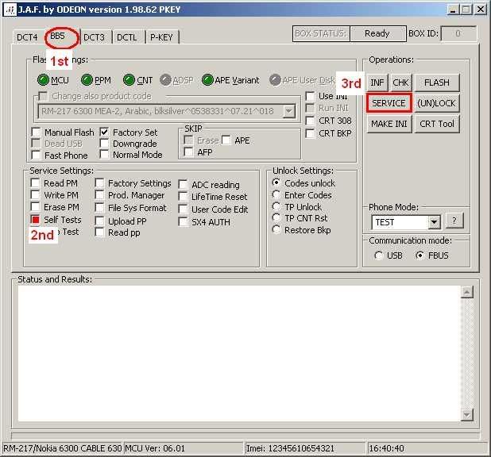Click the JAF application title bar icon
This screenshot has height=457, width=491.
[x=10, y=10]
